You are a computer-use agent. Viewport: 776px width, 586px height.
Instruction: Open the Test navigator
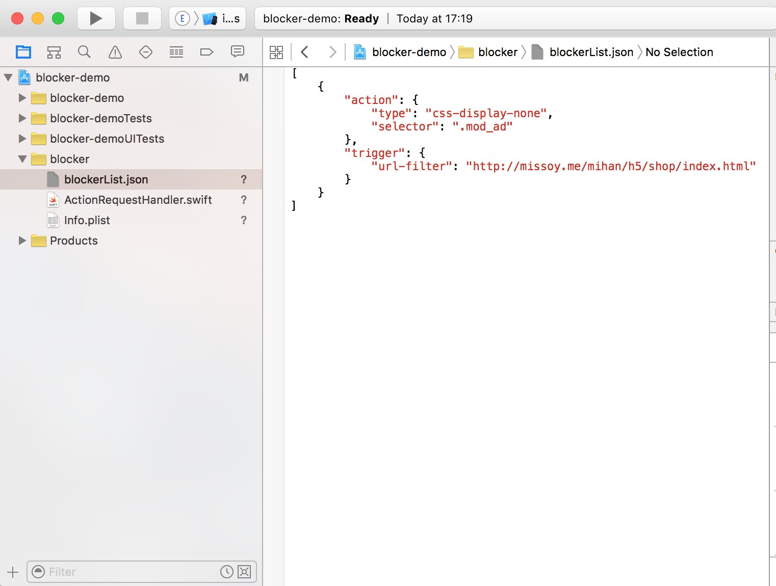point(146,52)
